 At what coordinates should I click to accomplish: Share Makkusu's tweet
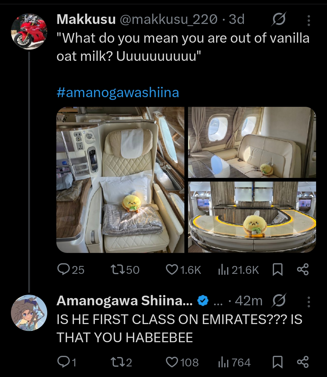pos(303,269)
